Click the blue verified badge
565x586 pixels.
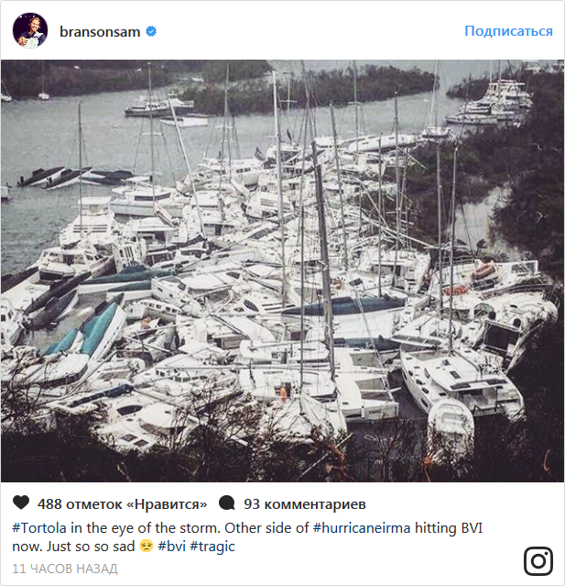[152, 31]
